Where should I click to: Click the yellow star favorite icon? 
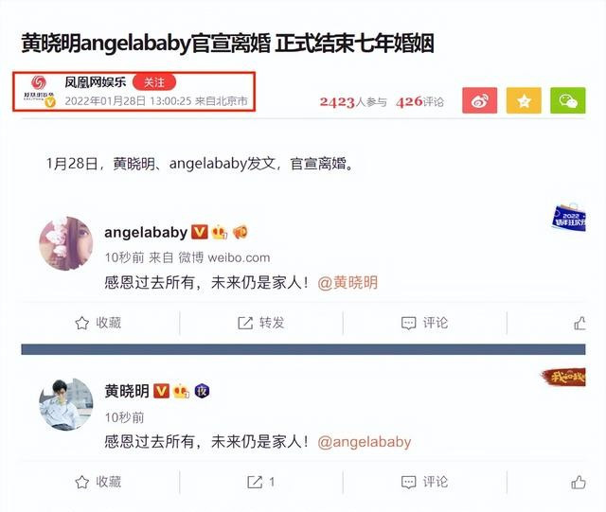524,100
